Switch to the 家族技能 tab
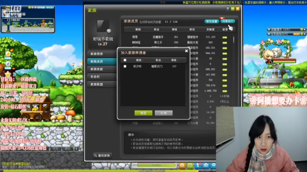Image resolution: width=307 pixels, height=172 pixels. click(x=102, y=69)
